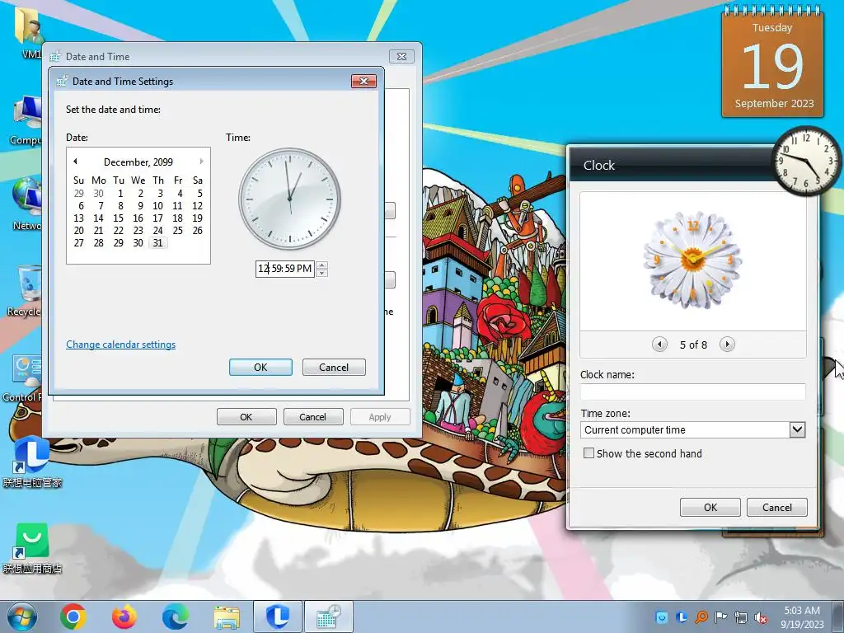
Task: Increase time with the up spinner
Action: point(322,265)
